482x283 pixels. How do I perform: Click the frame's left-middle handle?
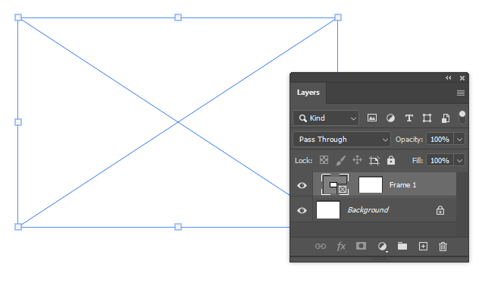point(18,122)
